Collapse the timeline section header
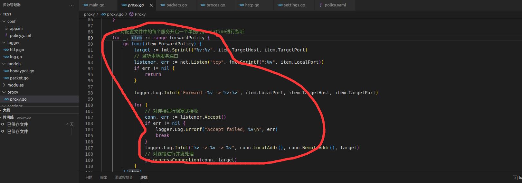Screen dimensions: 522x183 pyautogui.click(x=8, y=117)
